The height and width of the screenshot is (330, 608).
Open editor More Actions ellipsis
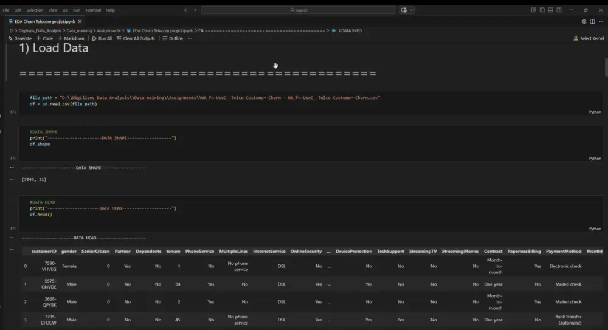601,22
